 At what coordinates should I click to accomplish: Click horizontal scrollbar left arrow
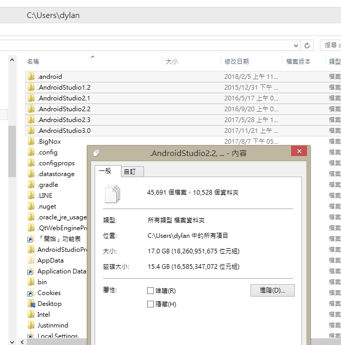pyautogui.click(x=22, y=342)
